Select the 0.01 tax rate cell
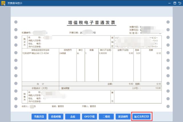The height and width of the screenshot is (122, 183). (x=138, y=53)
